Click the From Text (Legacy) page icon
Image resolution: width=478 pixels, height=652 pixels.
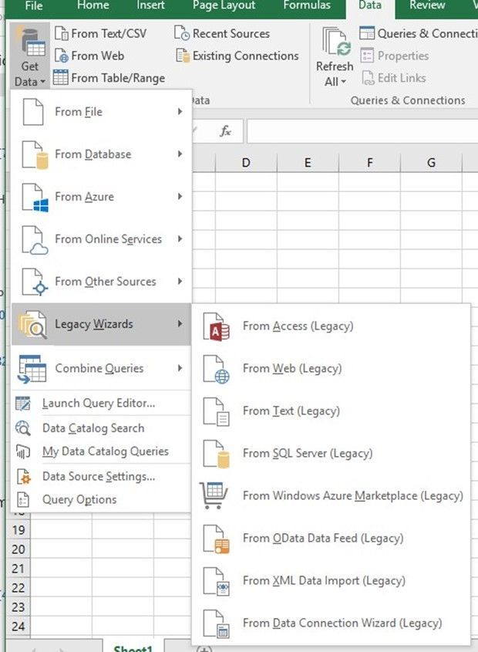216,411
